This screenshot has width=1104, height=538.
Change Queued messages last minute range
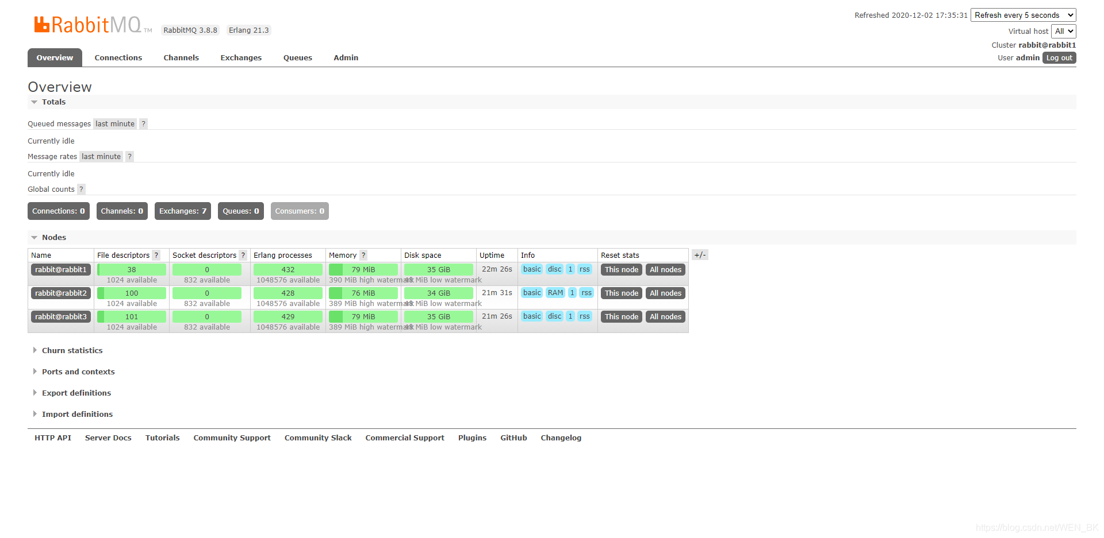click(x=115, y=124)
